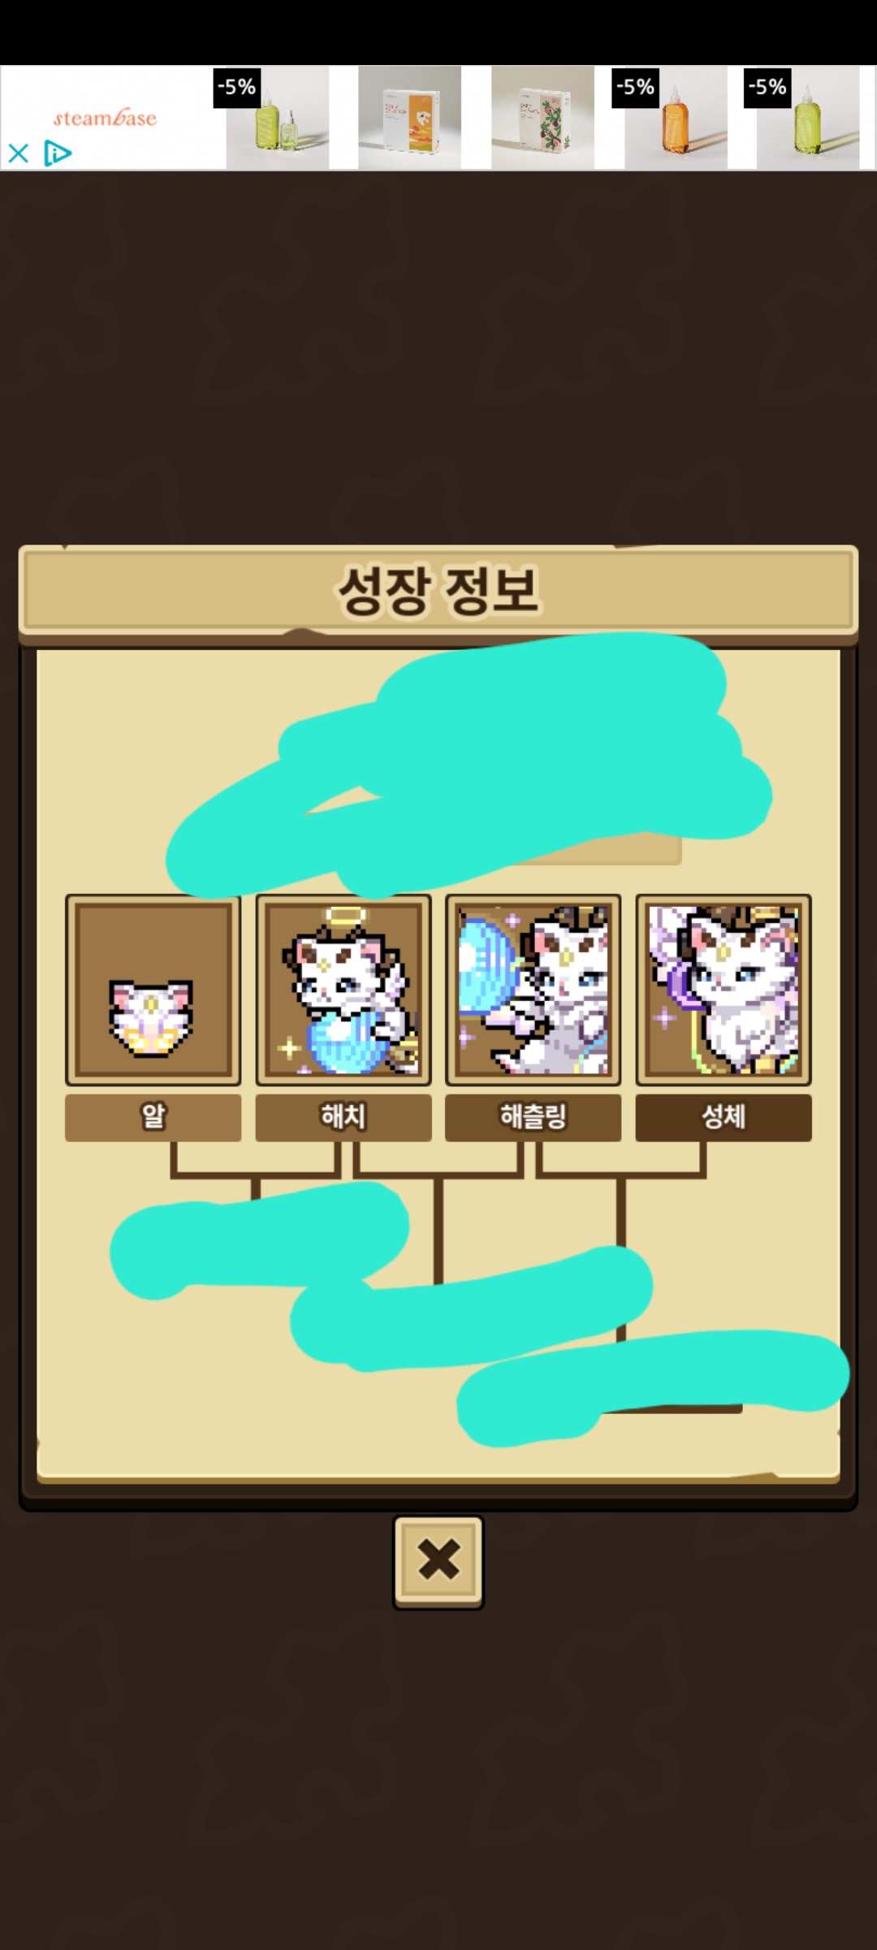Tap the 성장 정보 title banner

coord(438,591)
